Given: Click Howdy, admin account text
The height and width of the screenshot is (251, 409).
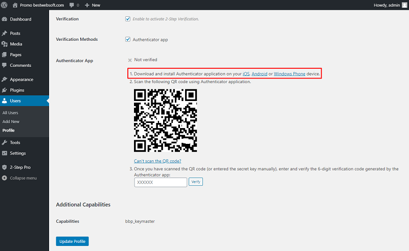Looking at the screenshot, I should (x=387, y=5).
